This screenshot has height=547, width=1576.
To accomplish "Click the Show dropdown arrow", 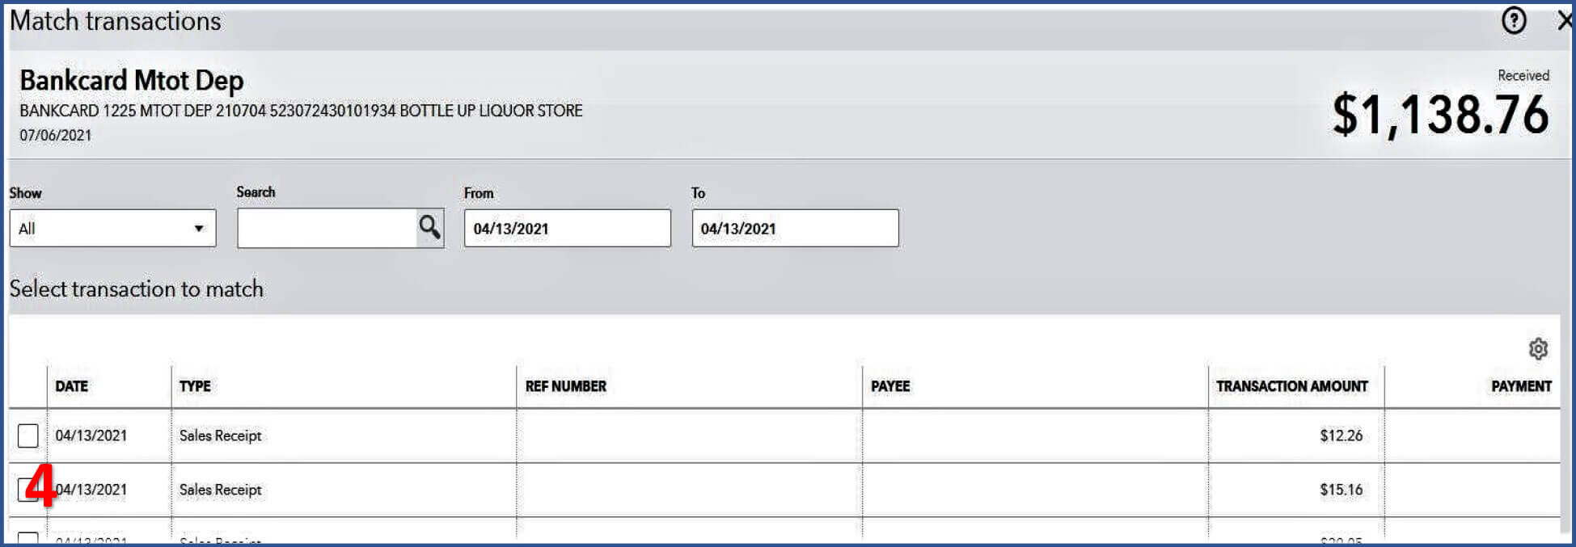I will tap(198, 229).
